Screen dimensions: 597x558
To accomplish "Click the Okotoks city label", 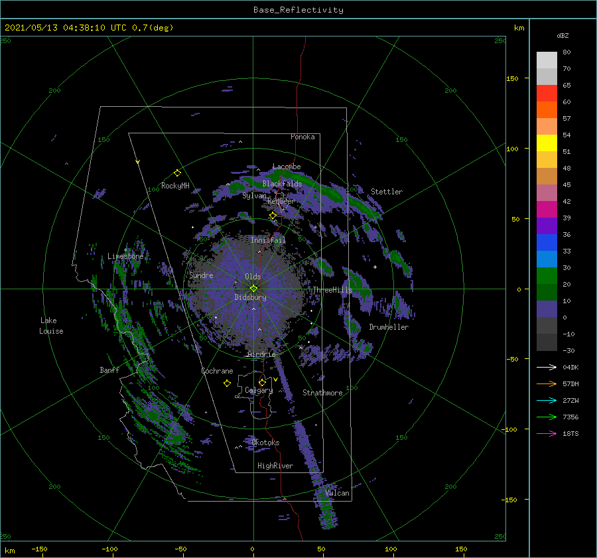I will click(265, 443).
